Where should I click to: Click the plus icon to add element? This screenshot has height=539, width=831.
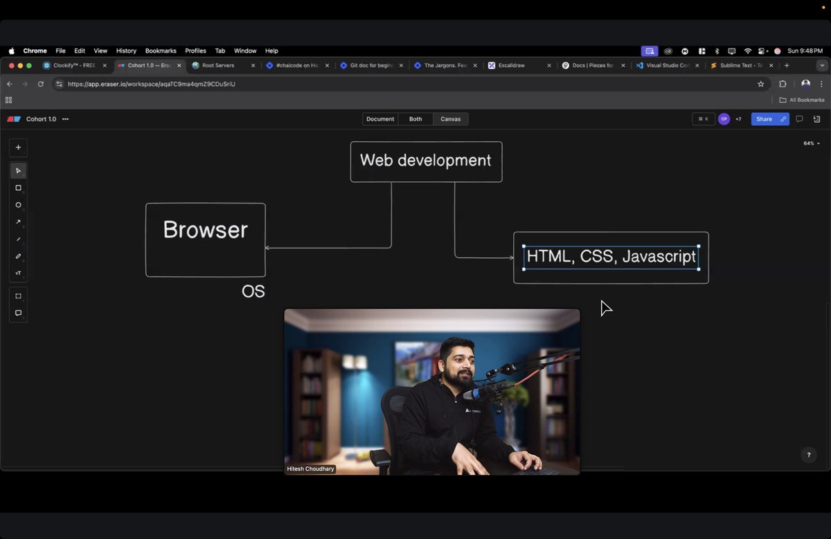(x=18, y=147)
